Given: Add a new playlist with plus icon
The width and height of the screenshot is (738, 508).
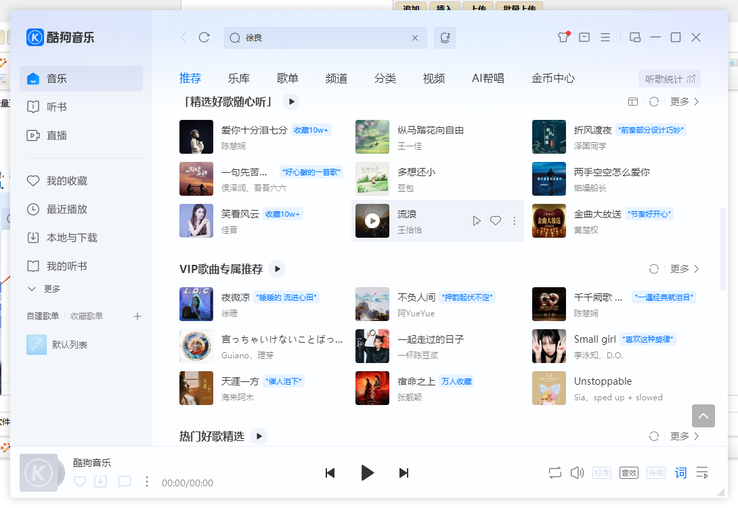Looking at the screenshot, I should (x=137, y=316).
